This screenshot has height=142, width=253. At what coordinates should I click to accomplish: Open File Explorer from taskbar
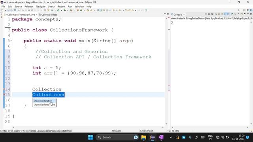click(x=143, y=137)
